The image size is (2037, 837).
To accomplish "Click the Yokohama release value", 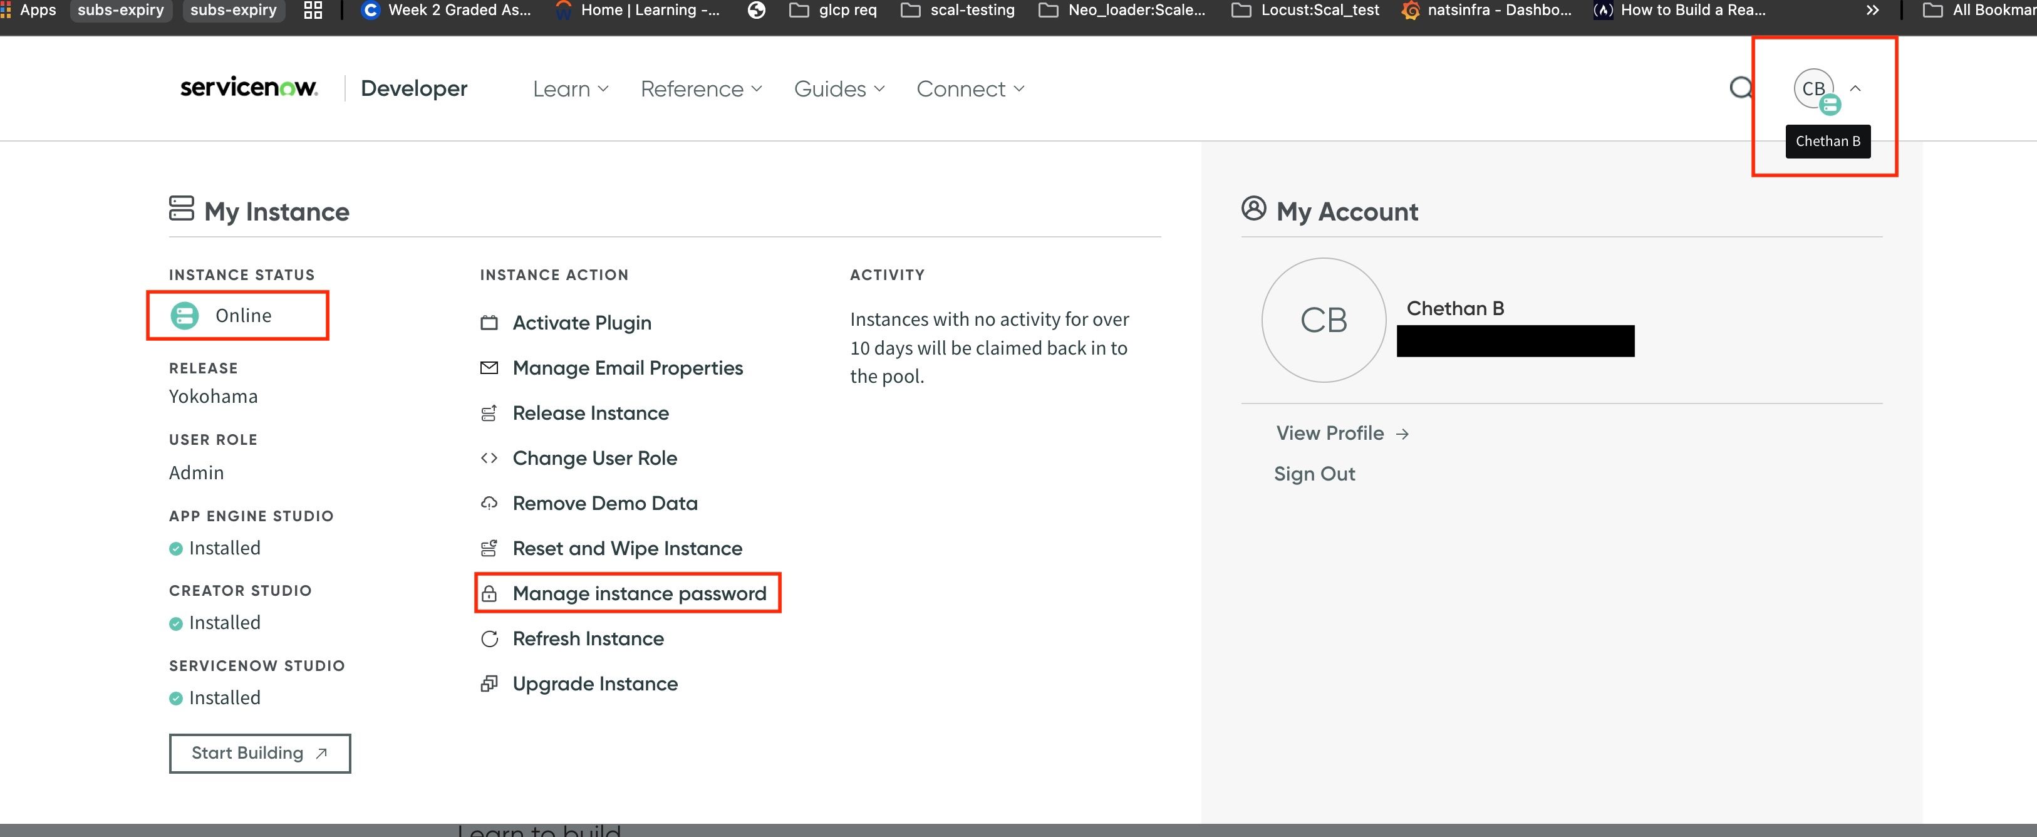I will pos(214,397).
